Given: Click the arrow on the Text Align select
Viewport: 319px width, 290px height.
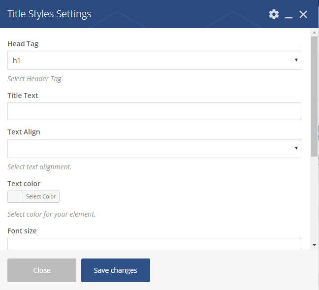Looking at the screenshot, I should (296, 148).
